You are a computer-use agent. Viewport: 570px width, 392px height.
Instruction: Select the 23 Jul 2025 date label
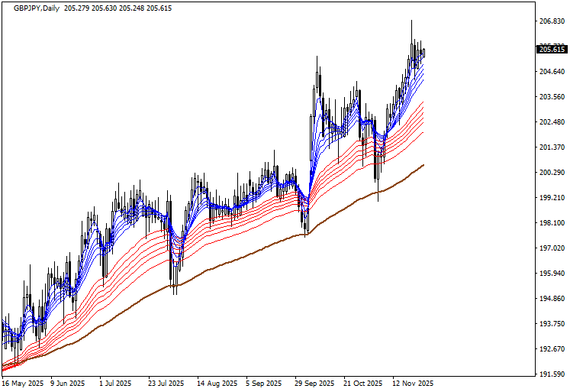[167, 384]
